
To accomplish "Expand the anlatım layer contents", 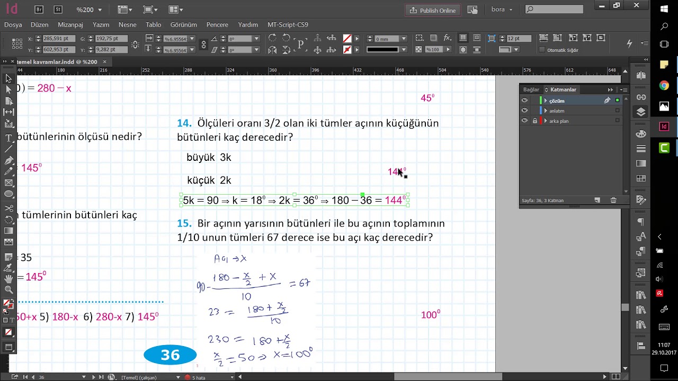I will pyautogui.click(x=546, y=111).
